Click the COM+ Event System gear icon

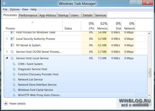click(x=14, y=64)
